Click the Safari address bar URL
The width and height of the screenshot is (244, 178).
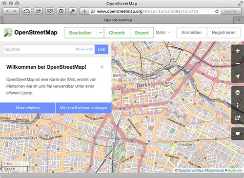[147, 11]
